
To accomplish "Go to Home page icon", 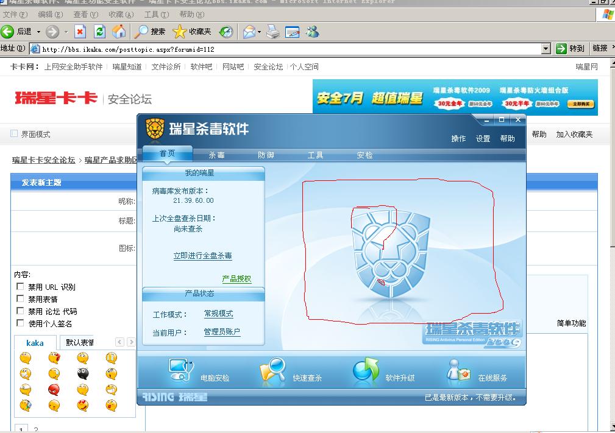I will click(119, 31).
